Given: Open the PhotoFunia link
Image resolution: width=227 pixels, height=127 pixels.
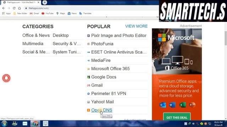Looking at the screenshot, I should pos(102,44).
